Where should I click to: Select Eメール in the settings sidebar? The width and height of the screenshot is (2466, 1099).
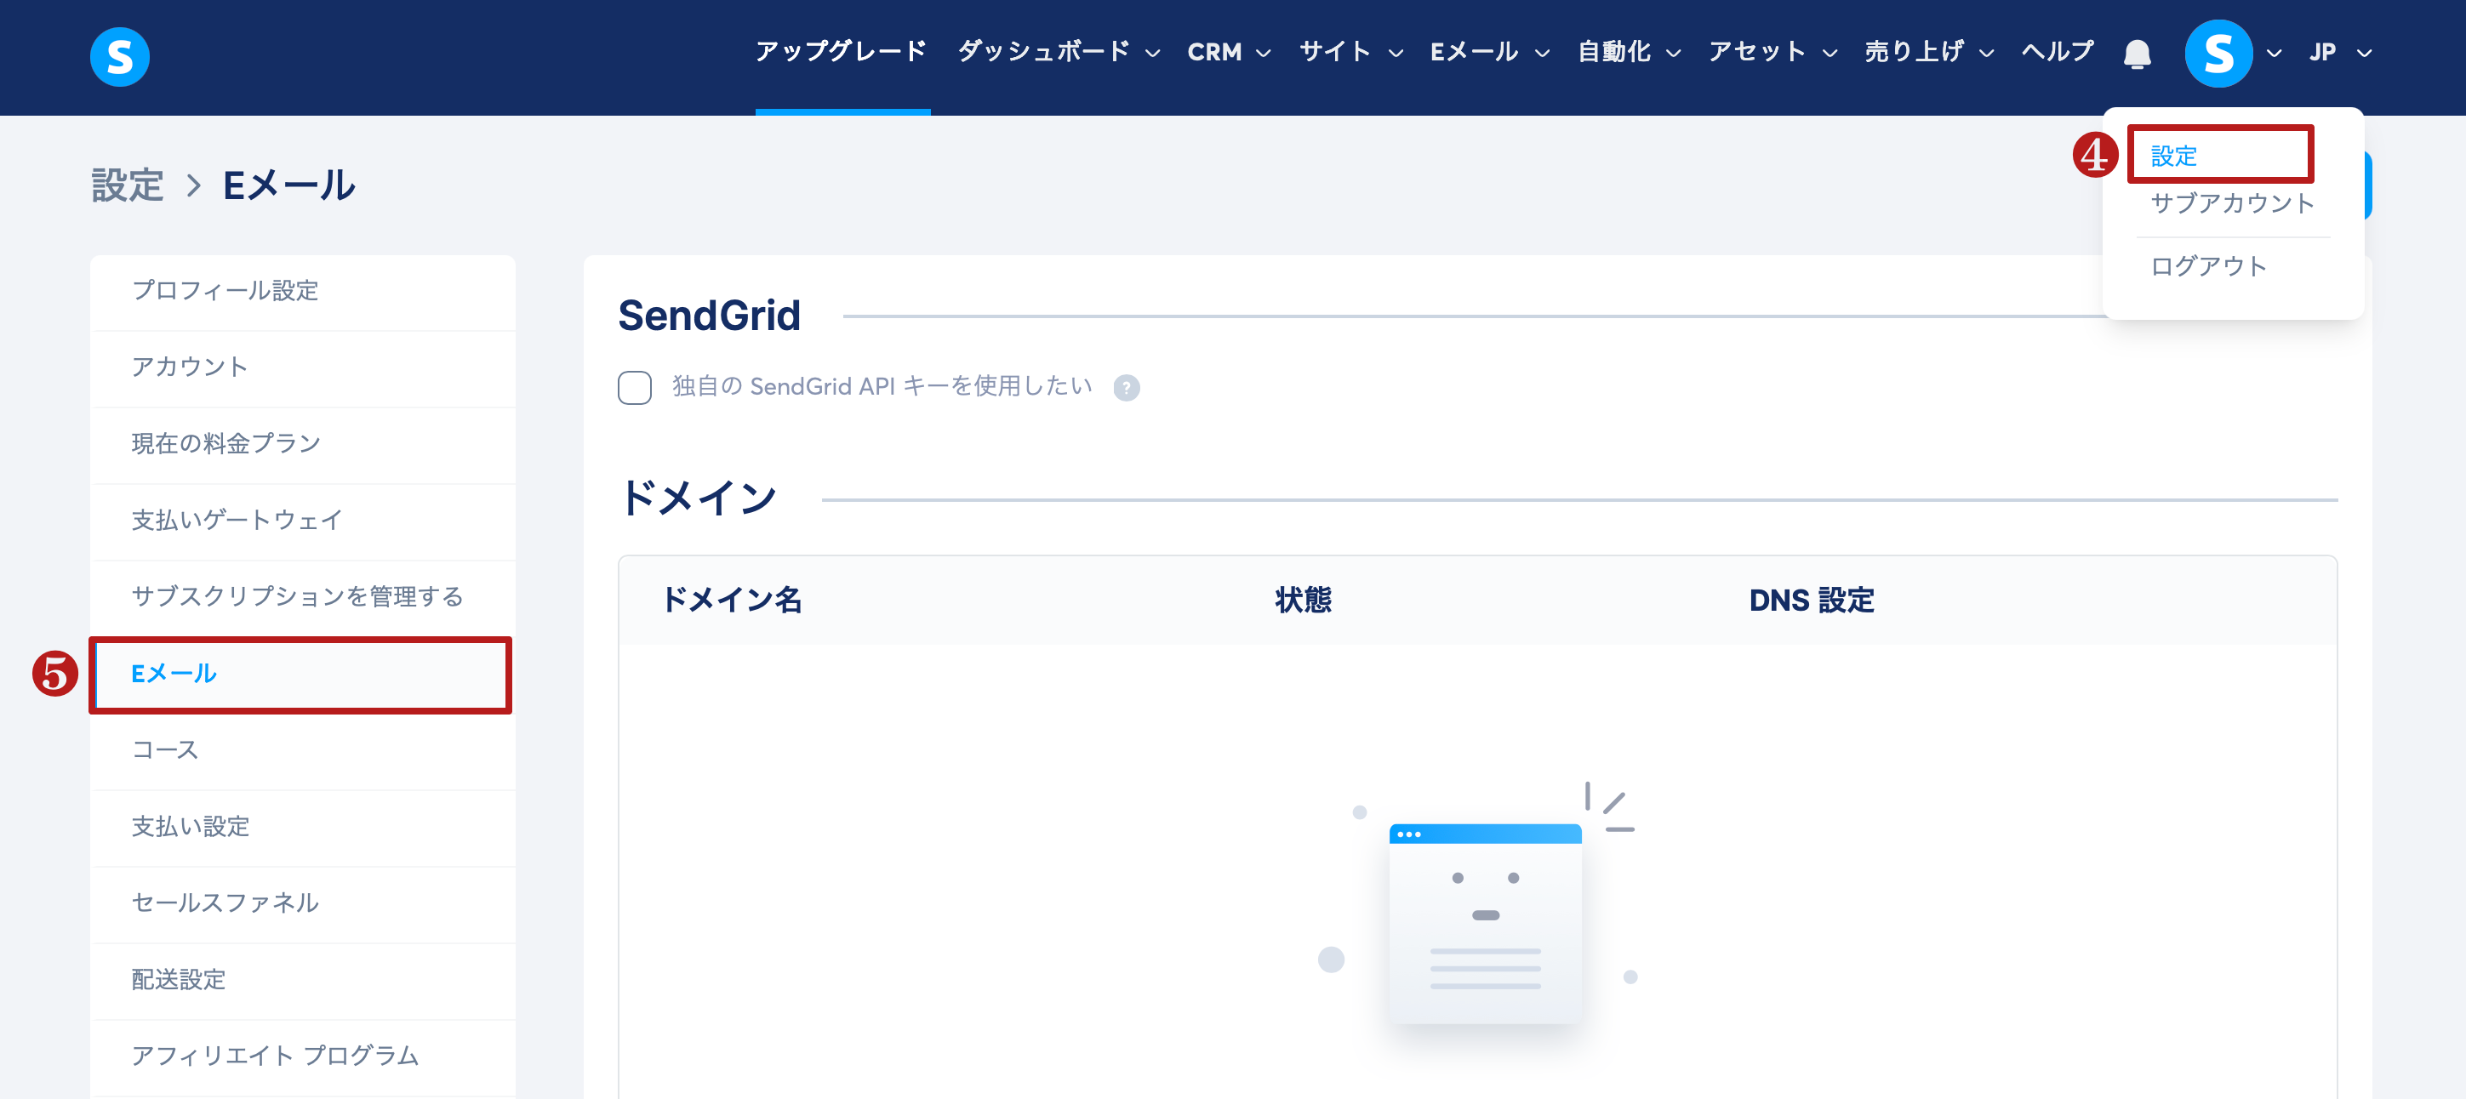point(174,674)
